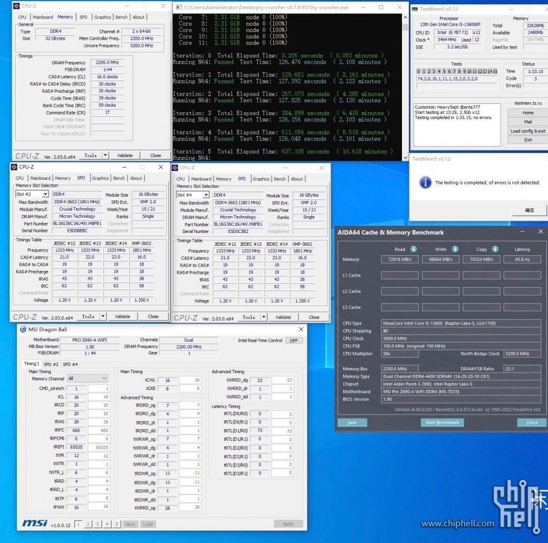Click scroll up arrow in y-cruncher console

click(x=405, y=17)
